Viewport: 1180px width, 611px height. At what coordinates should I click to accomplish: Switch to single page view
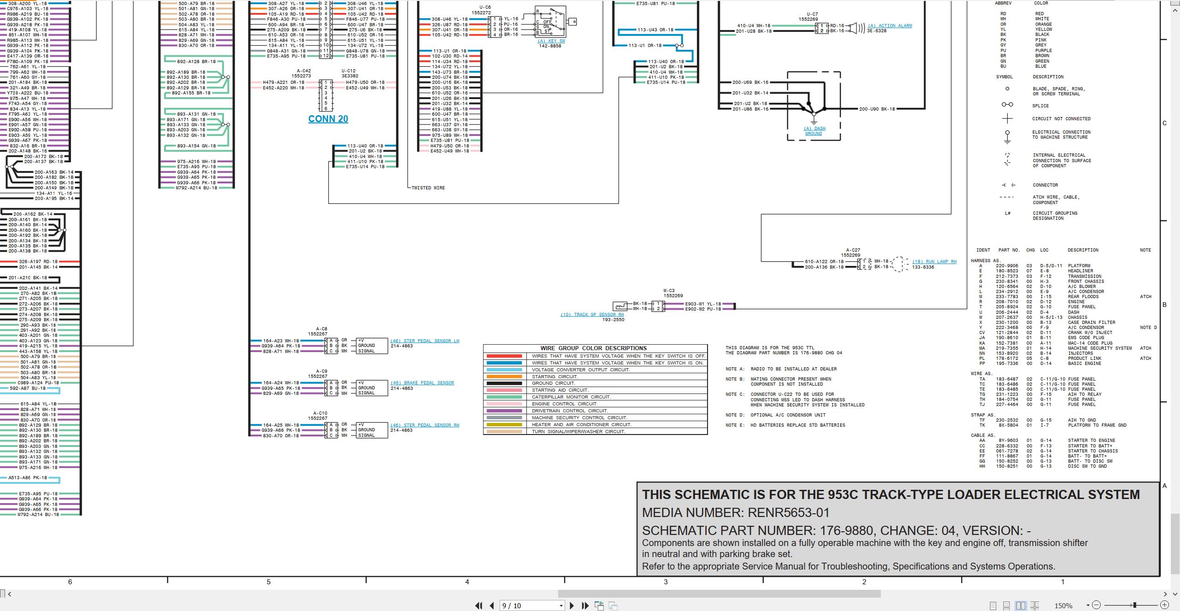point(993,605)
